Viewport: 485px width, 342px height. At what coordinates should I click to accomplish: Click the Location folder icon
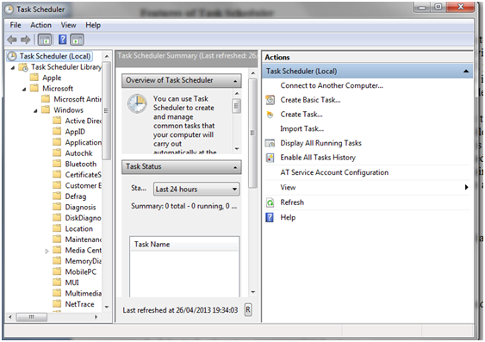(57, 228)
